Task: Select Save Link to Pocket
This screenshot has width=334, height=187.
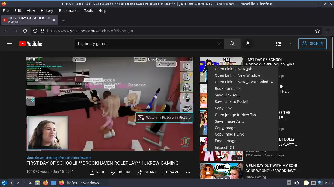Action: click(243, 102)
